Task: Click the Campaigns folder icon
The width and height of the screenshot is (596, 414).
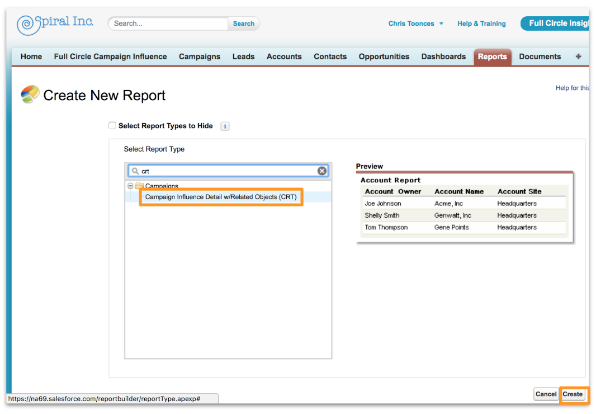Action: click(x=140, y=186)
